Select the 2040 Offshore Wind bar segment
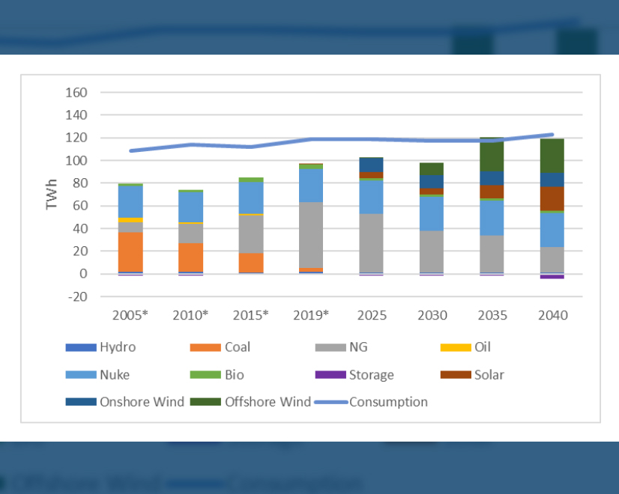The height and width of the screenshot is (494, 619). point(552,156)
